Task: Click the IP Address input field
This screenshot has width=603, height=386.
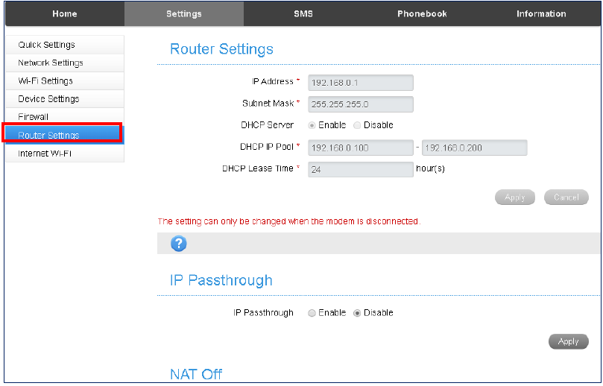Action: (x=360, y=83)
